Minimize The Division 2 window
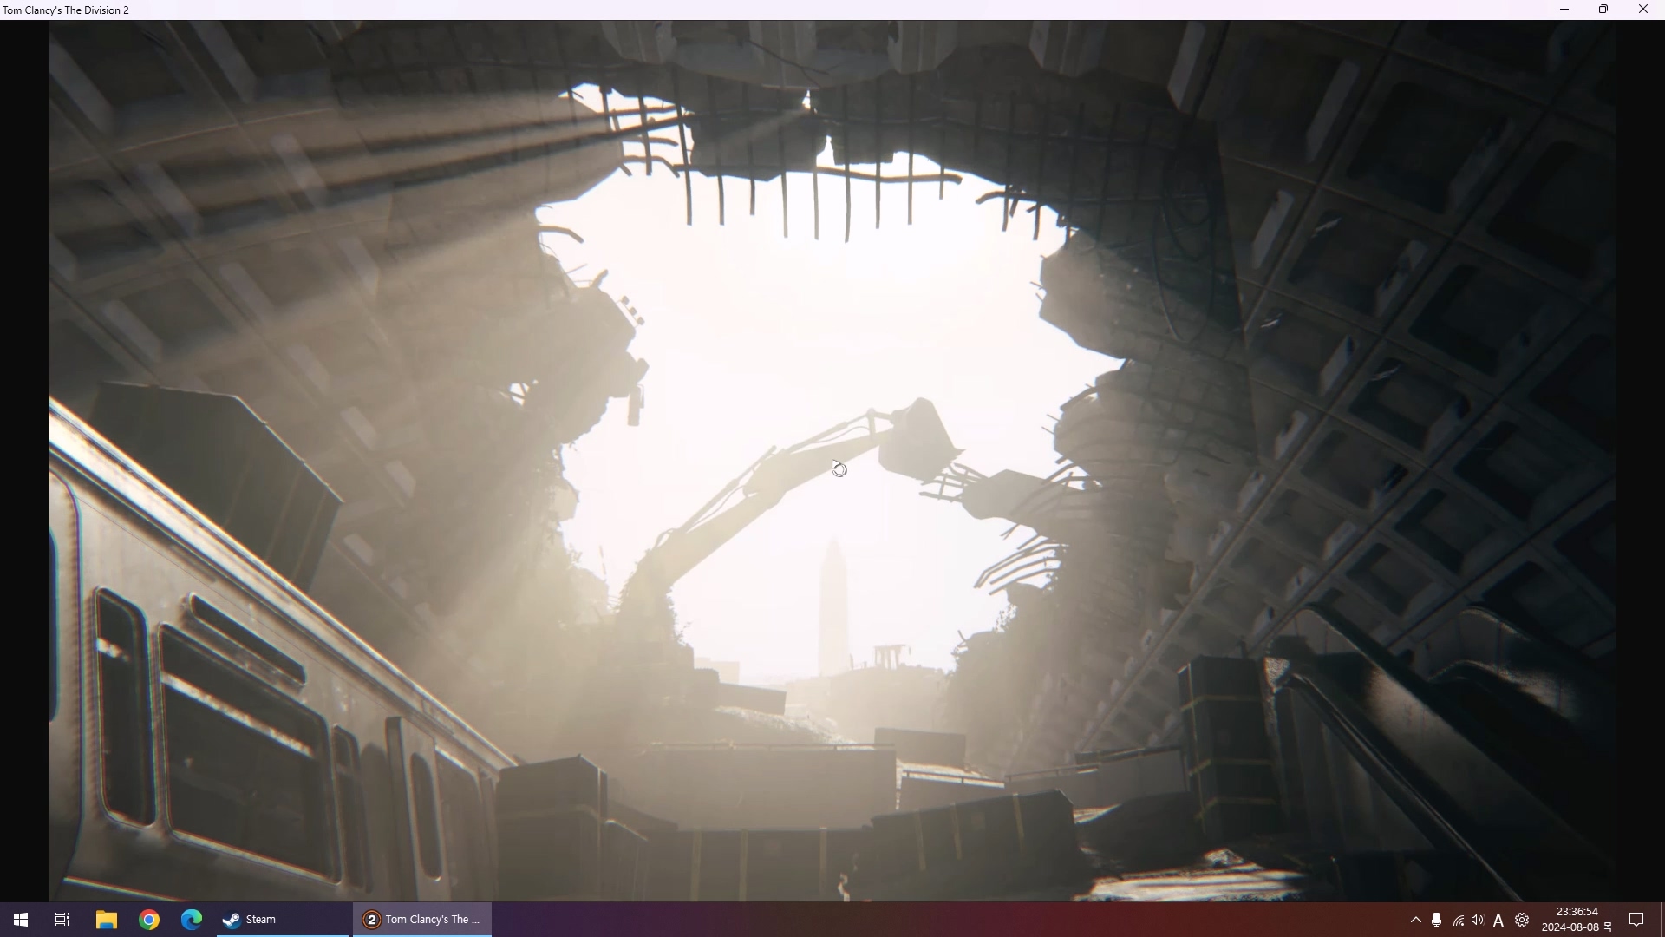The image size is (1665, 937). [1564, 10]
